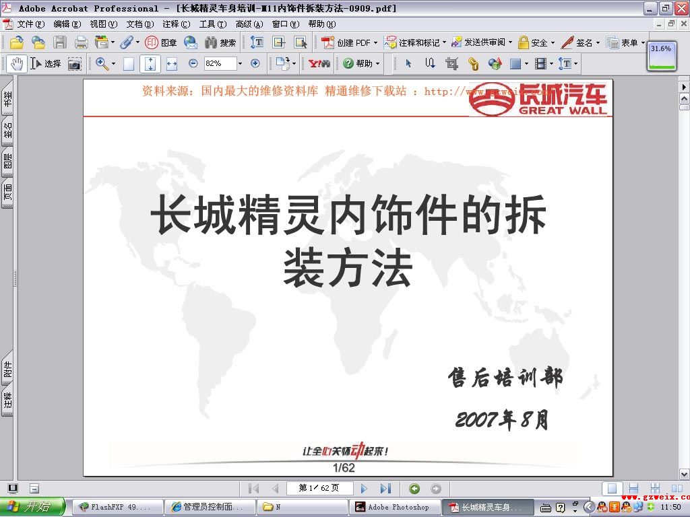Viewport: 690px width, 517px height.
Task: Toggle Facing pages layout button
Action: tap(677, 489)
